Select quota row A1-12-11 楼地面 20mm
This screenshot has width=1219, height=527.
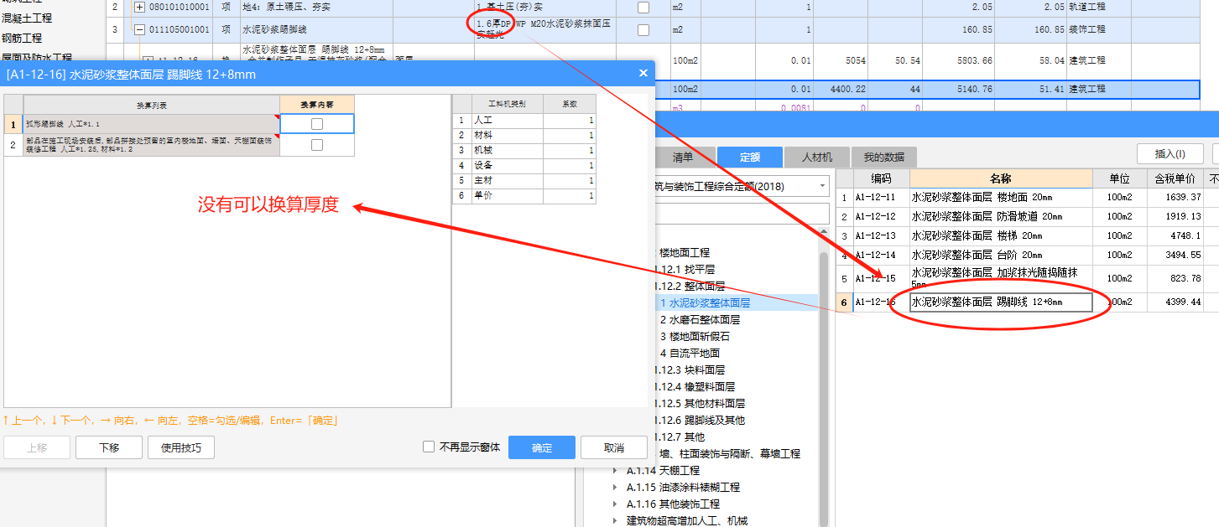tap(1027, 198)
